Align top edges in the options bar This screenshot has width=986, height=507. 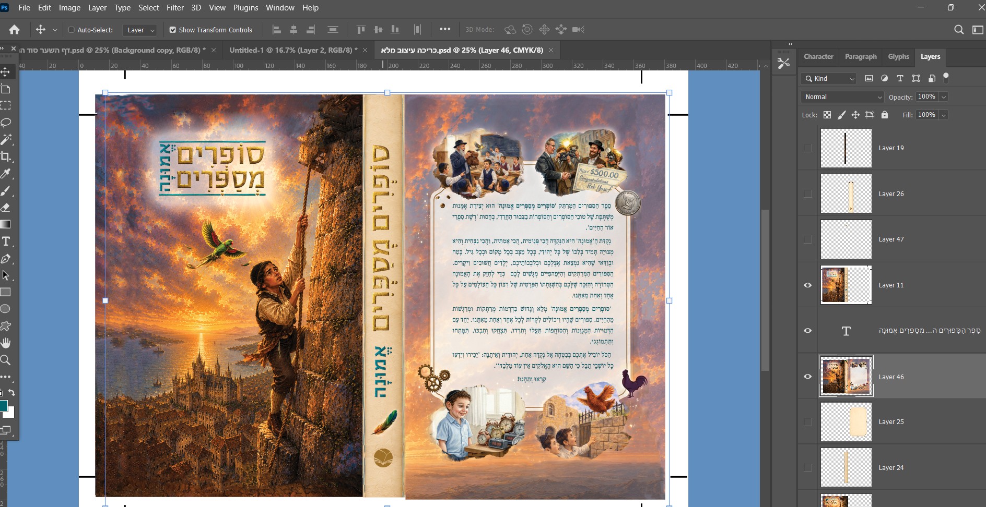pyautogui.click(x=361, y=30)
